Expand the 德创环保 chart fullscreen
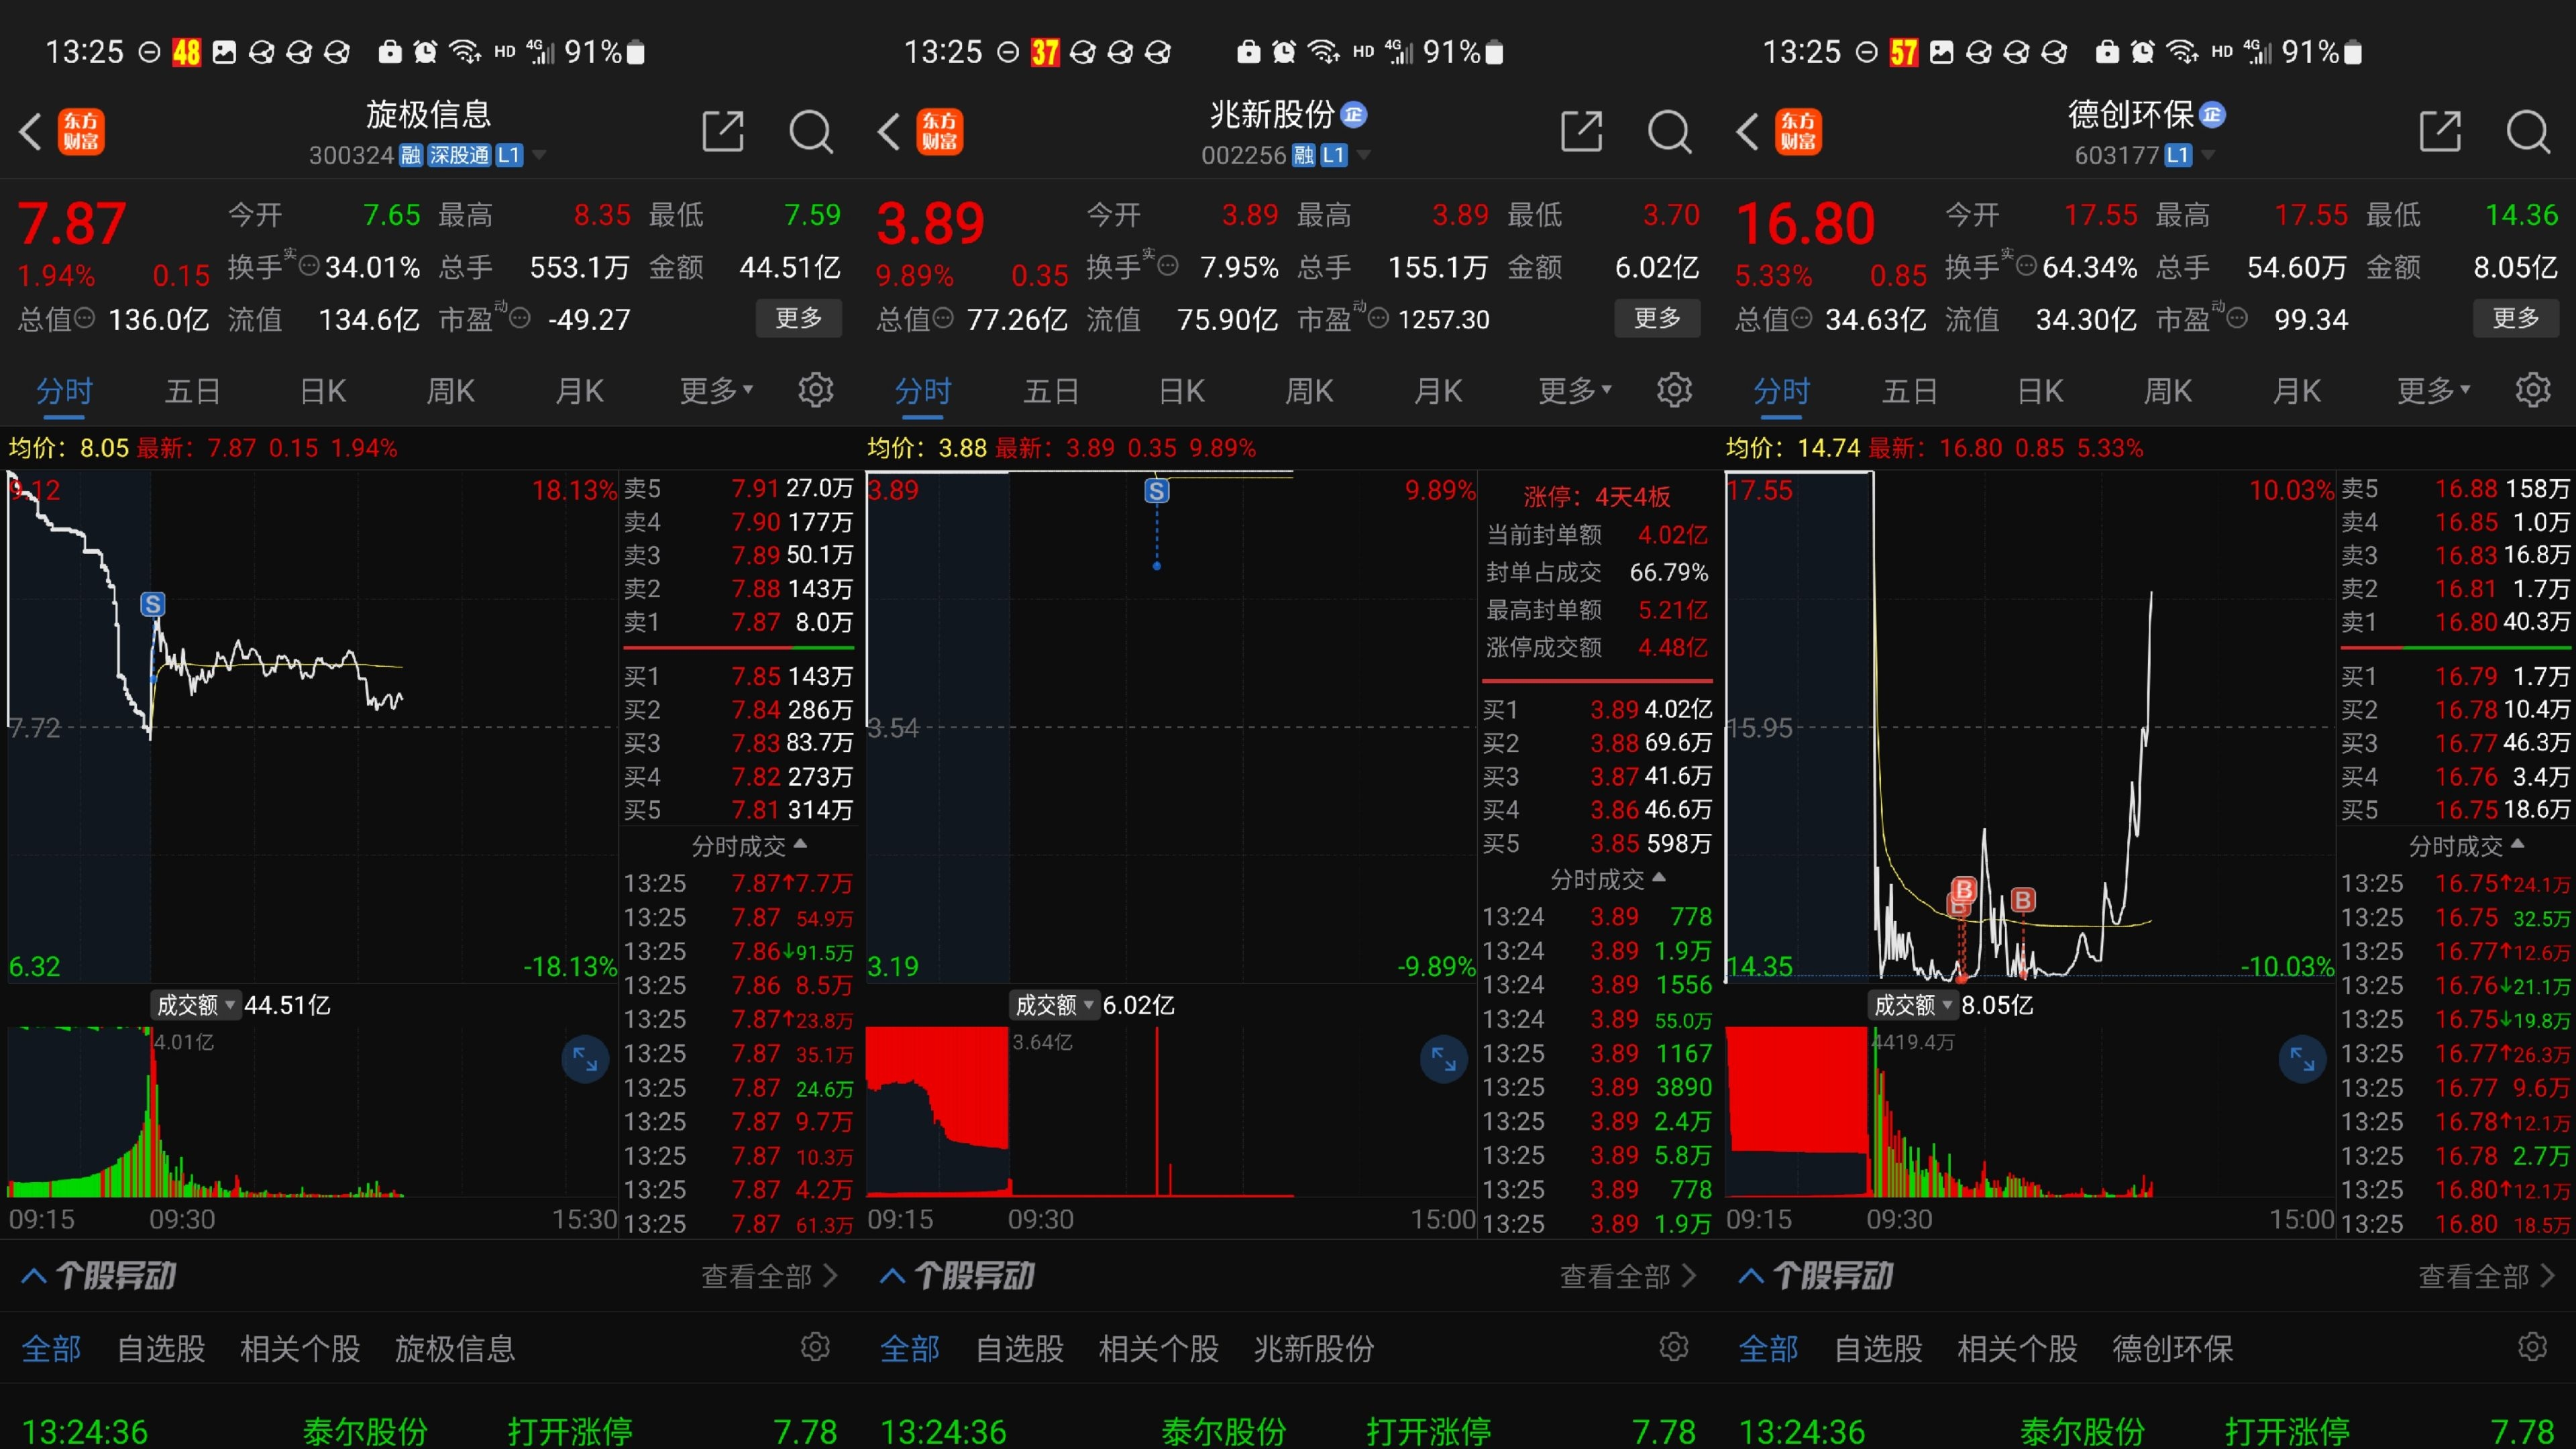The width and height of the screenshot is (2576, 1449). 2302,1059
